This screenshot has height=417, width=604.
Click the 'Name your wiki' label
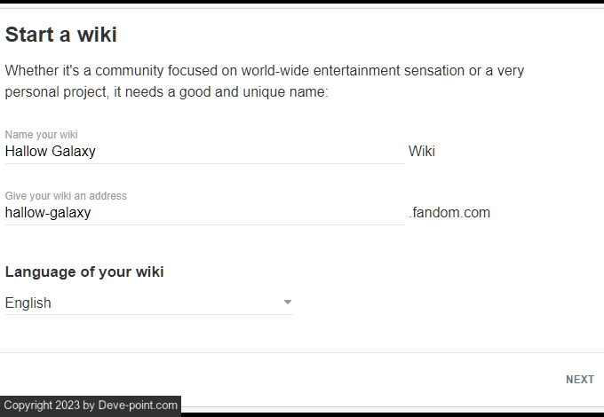point(41,135)
